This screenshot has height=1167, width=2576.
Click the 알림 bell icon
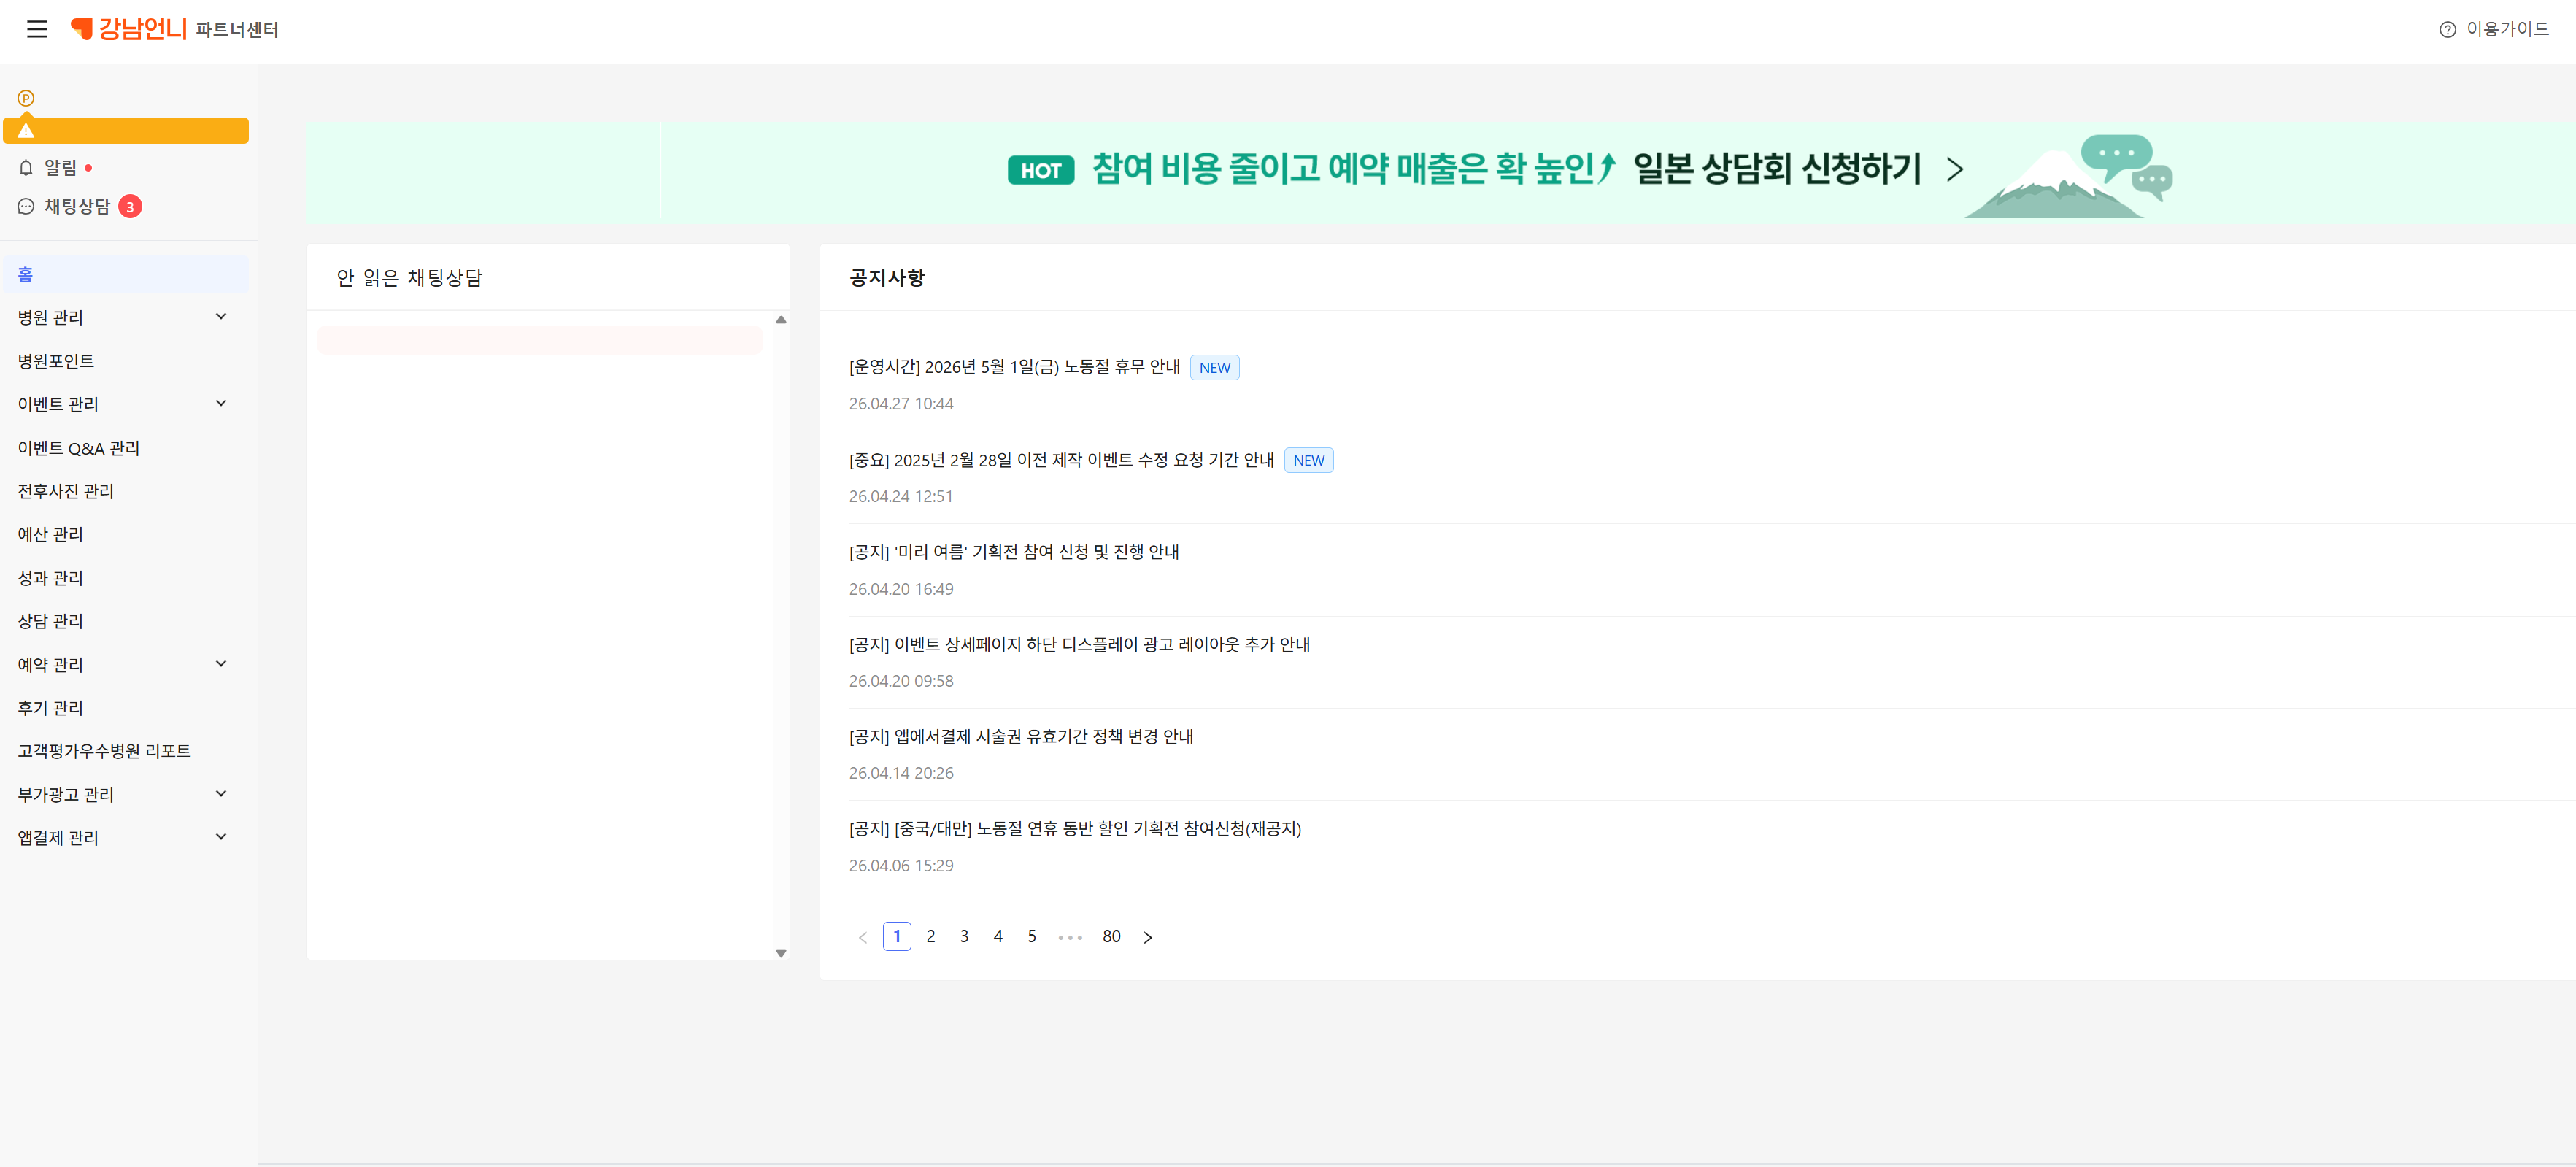(26, 168)
